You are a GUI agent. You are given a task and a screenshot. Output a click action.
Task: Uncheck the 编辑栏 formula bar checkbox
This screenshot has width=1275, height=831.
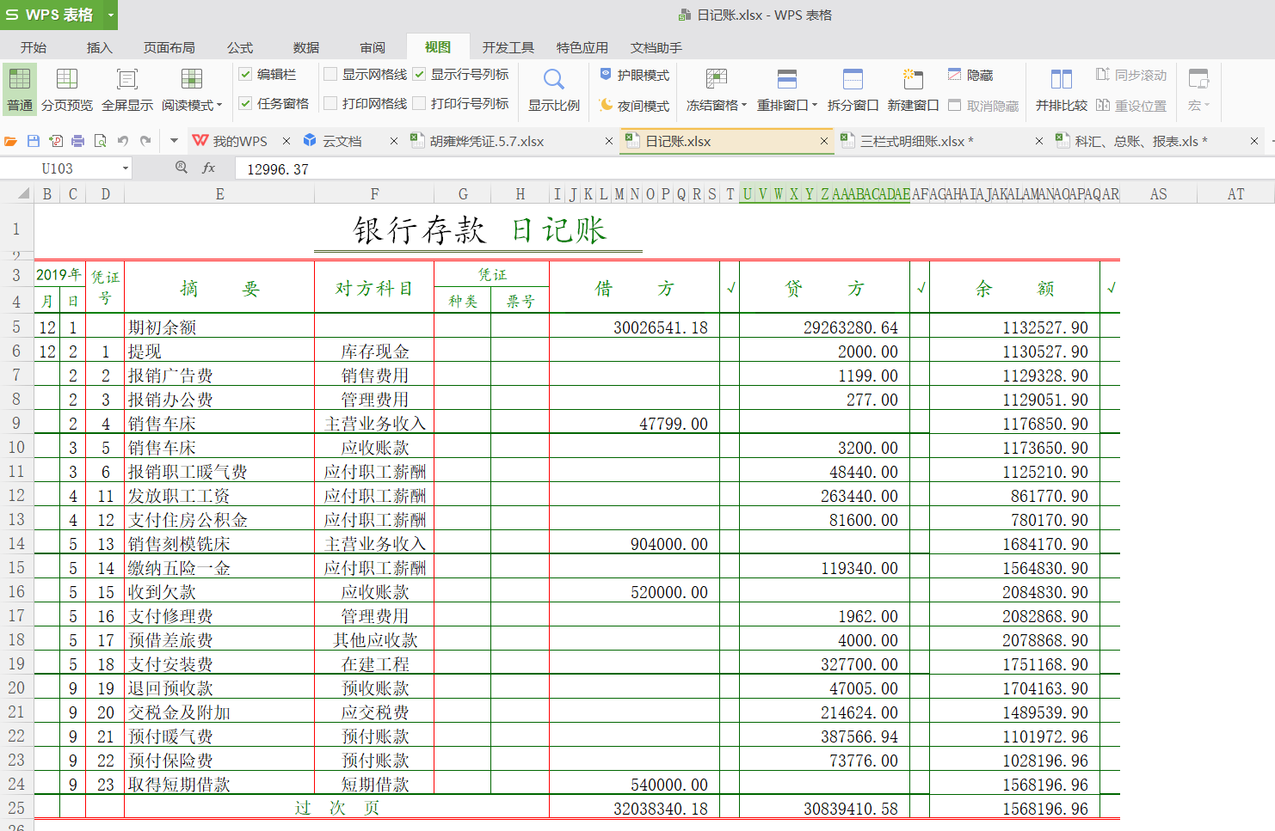tap(246, 75)
